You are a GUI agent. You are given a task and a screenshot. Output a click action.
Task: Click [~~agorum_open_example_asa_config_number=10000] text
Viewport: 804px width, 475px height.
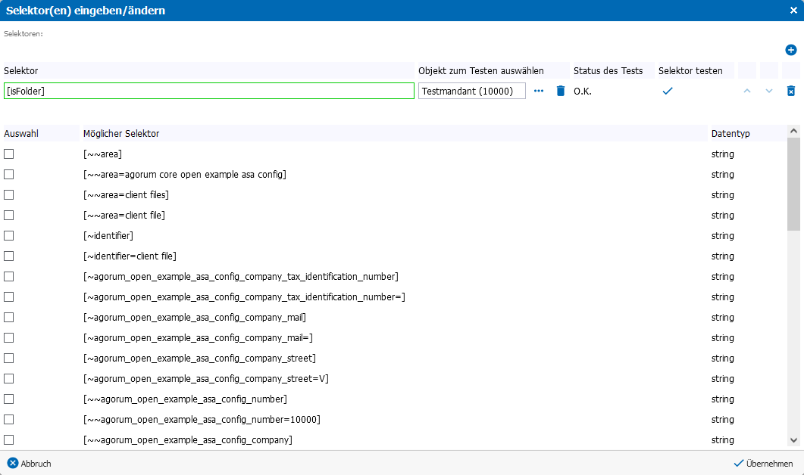click(x=202, y=420)
